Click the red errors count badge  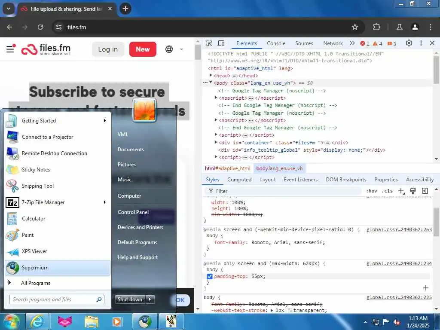pos(365,43)
